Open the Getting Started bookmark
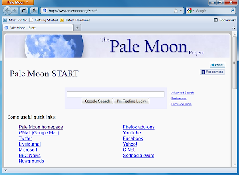The image size is (239, 175). coord(44,20)
